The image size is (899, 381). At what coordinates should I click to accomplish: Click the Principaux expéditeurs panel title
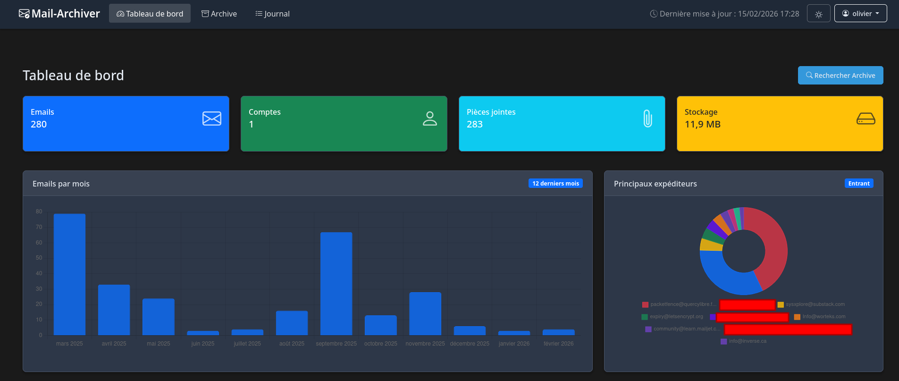655,184
